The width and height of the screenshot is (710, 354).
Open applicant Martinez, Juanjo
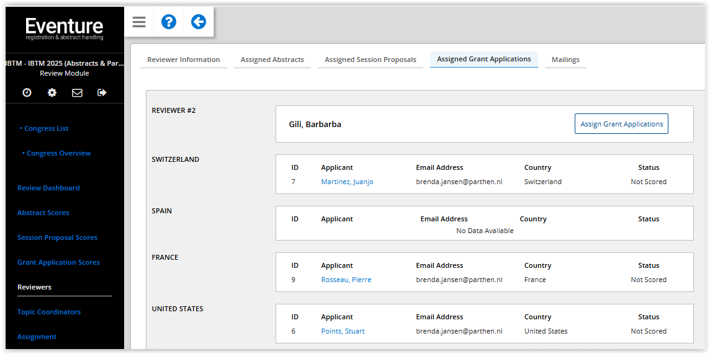348,182
